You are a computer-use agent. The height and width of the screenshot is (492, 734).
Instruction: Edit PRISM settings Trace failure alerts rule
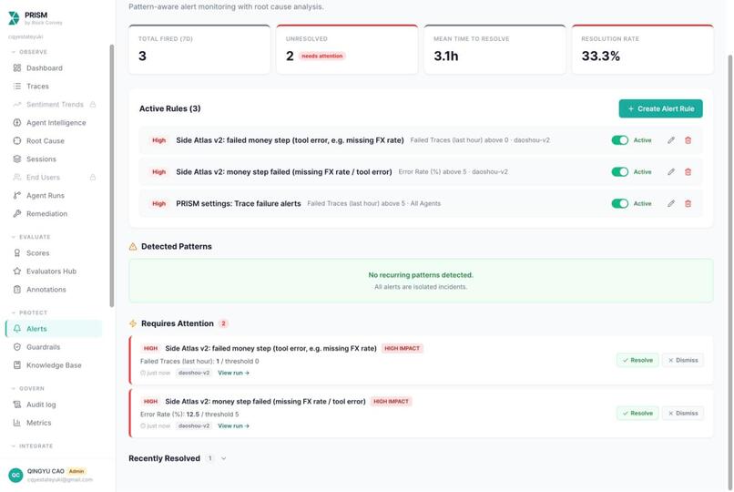click(x=671, y=204)
